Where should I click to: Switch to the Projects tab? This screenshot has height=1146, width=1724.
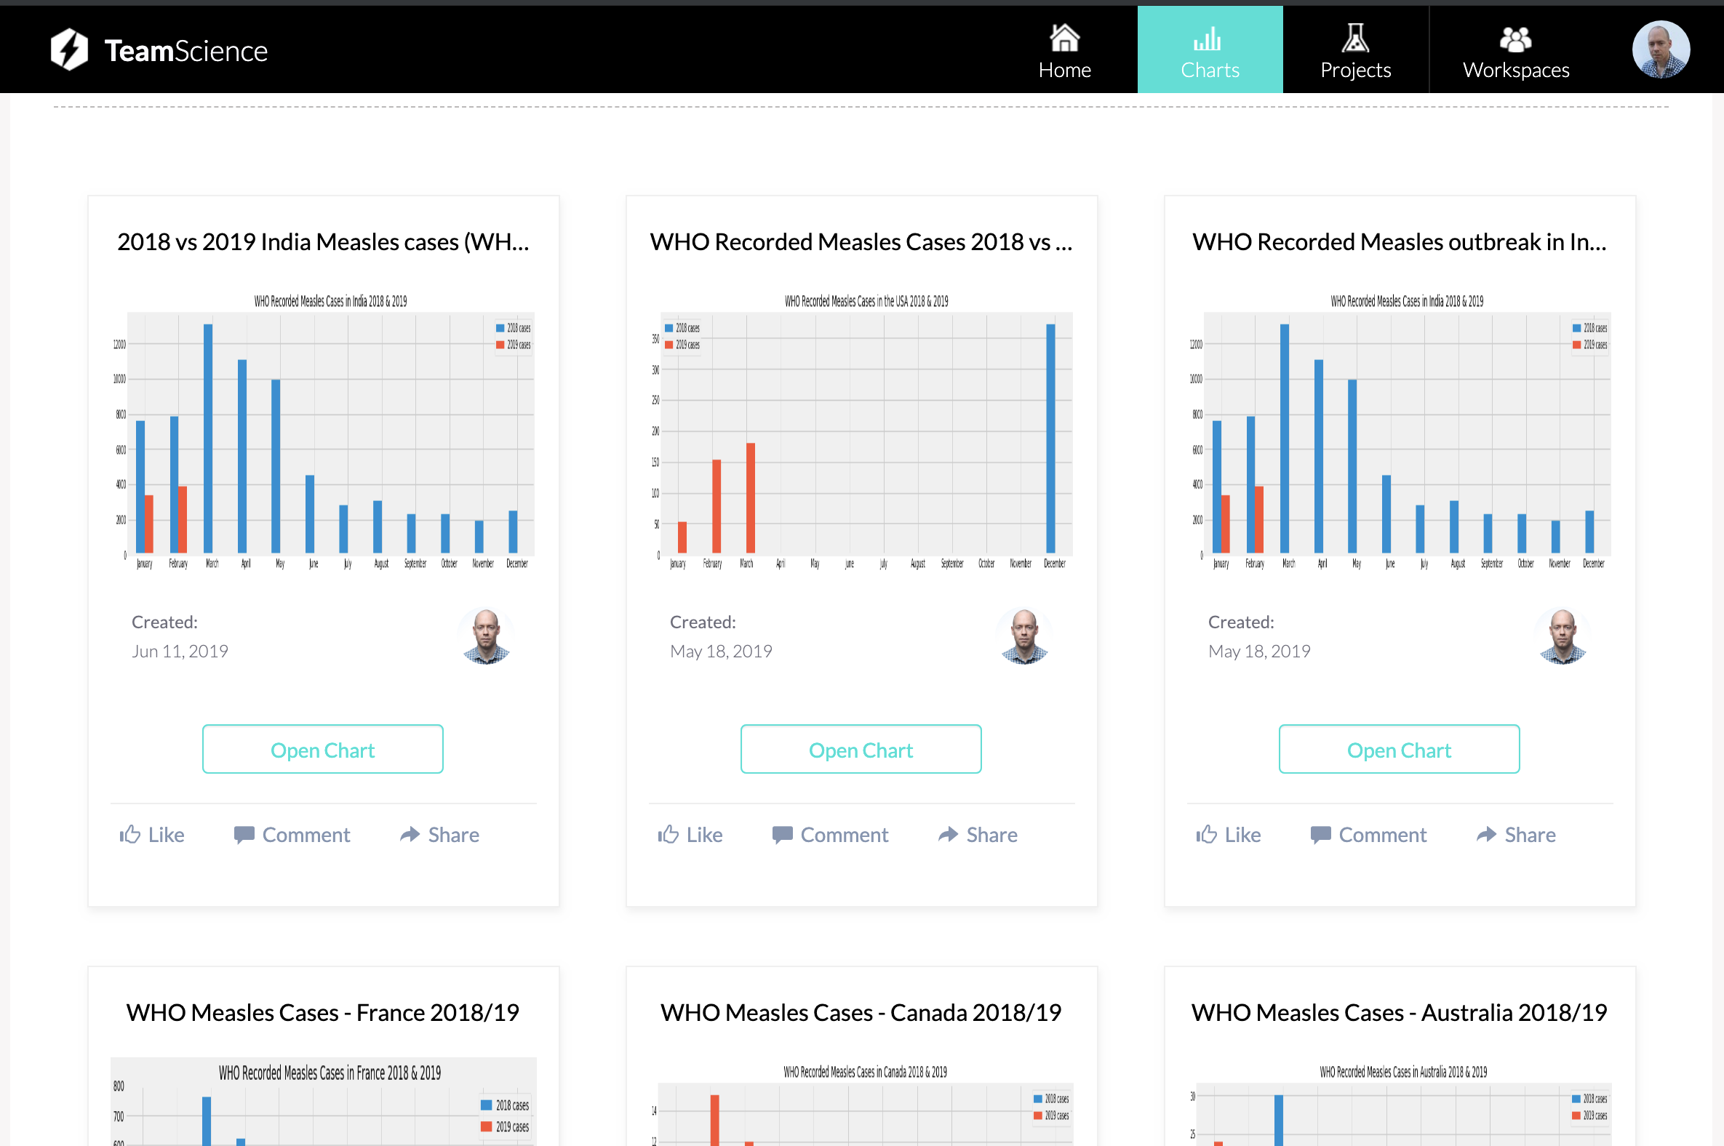[1354, 49]
